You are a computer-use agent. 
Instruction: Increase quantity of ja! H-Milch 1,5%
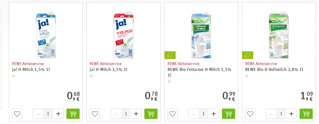[58, 114]
